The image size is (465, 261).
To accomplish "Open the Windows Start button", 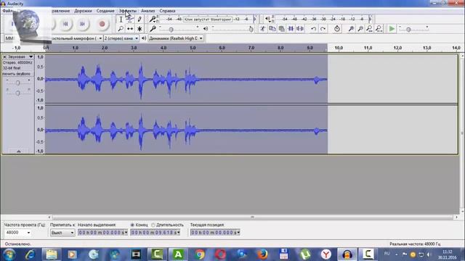I will point(9,254).
